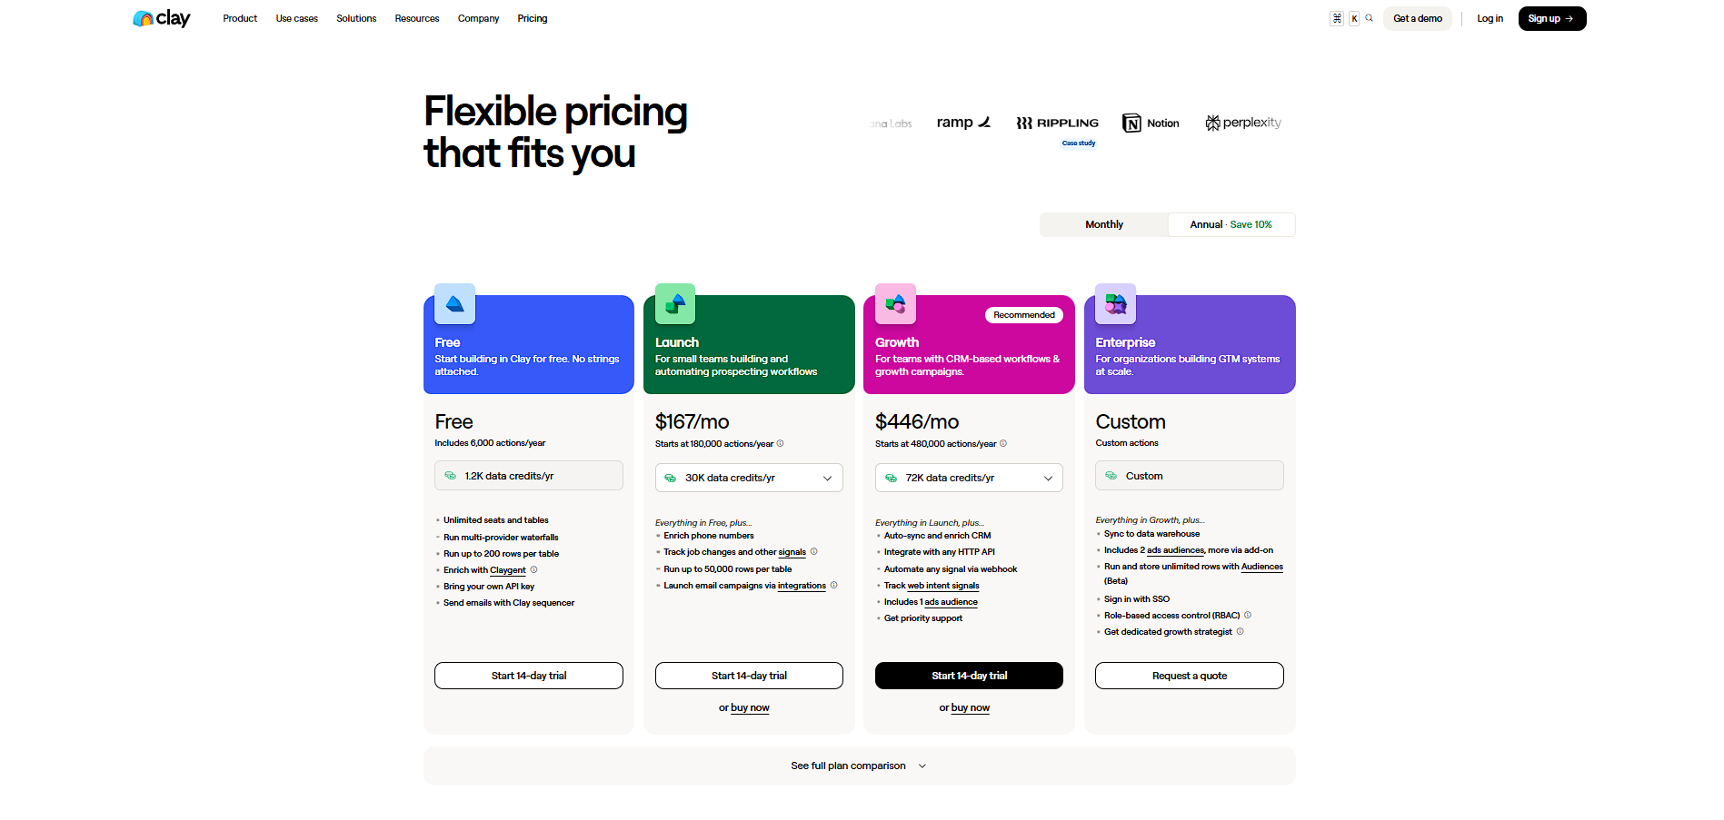
Task: Click Request a quote button
Action: click(x=1189, y=676)
